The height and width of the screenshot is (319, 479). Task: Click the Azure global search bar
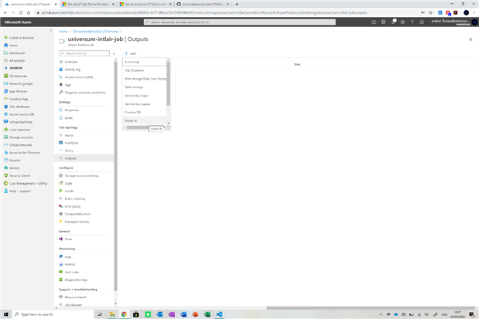[x=240, y=22]
